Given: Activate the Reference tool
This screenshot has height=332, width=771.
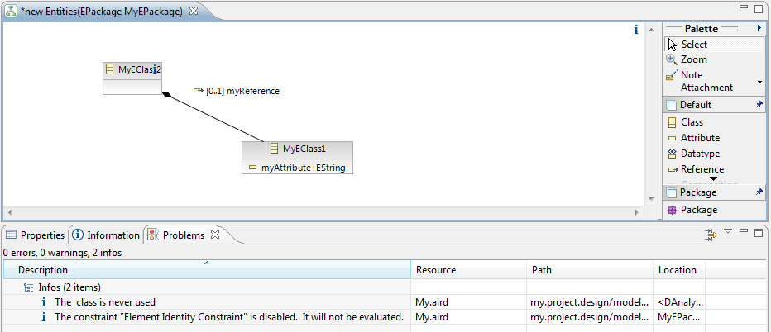Looking at the screenshot, I should tap(701, 169).
